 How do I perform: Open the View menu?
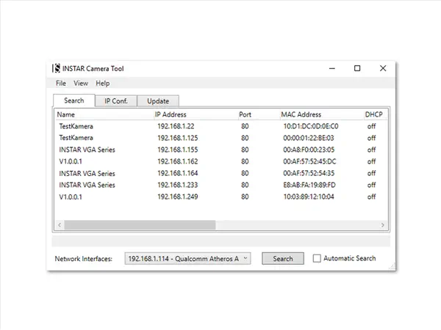point(81,84)
